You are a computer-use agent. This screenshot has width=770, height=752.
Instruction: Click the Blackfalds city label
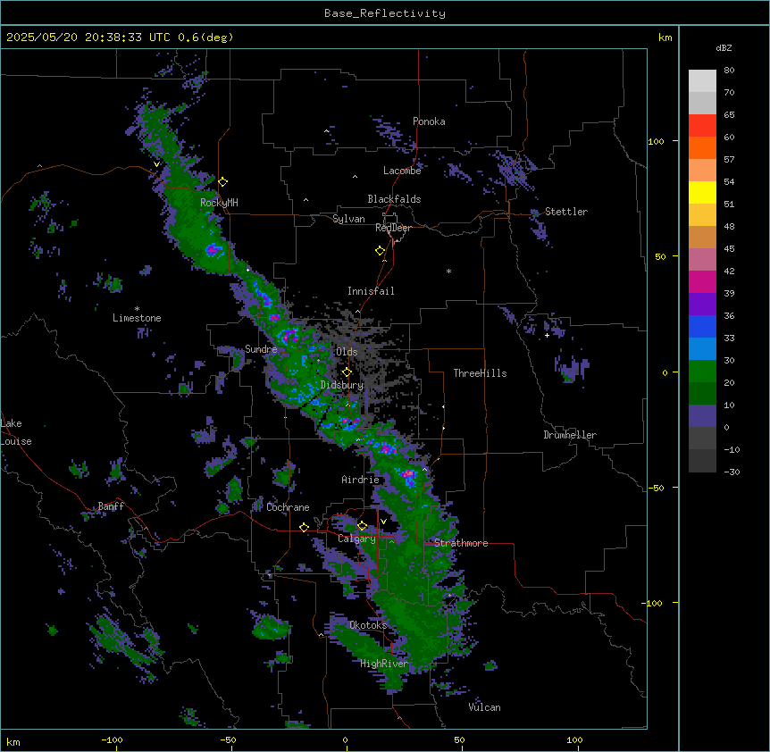tap(394, 199)
